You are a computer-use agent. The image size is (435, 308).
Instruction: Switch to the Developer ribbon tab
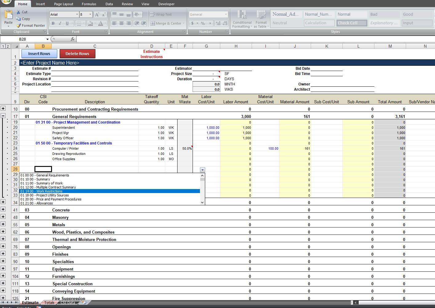[166, 4]
